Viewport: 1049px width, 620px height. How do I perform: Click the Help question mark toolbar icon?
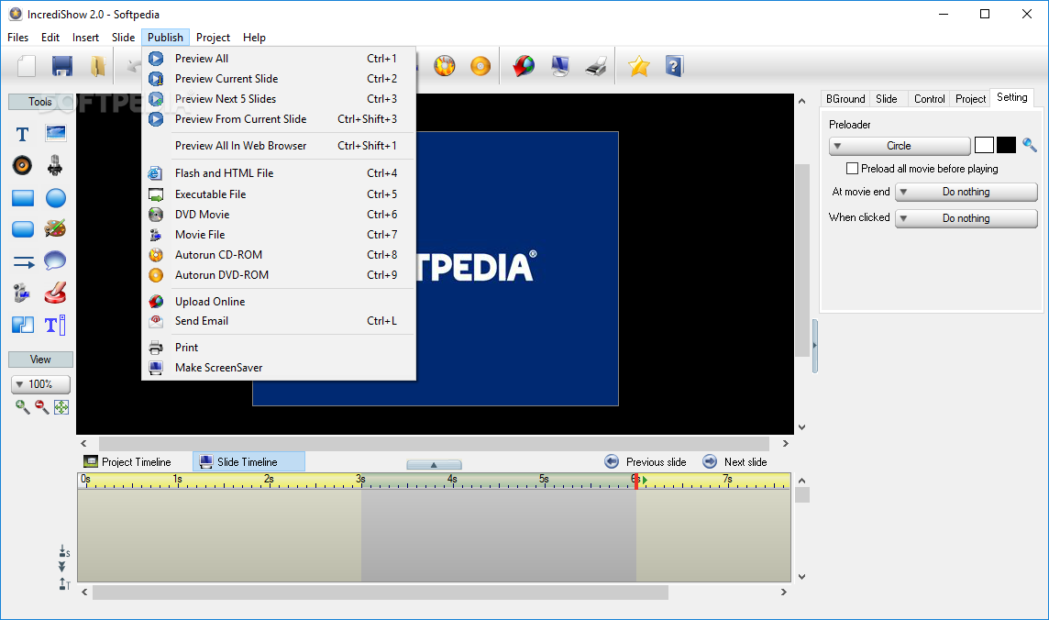(x=674, y=65)
